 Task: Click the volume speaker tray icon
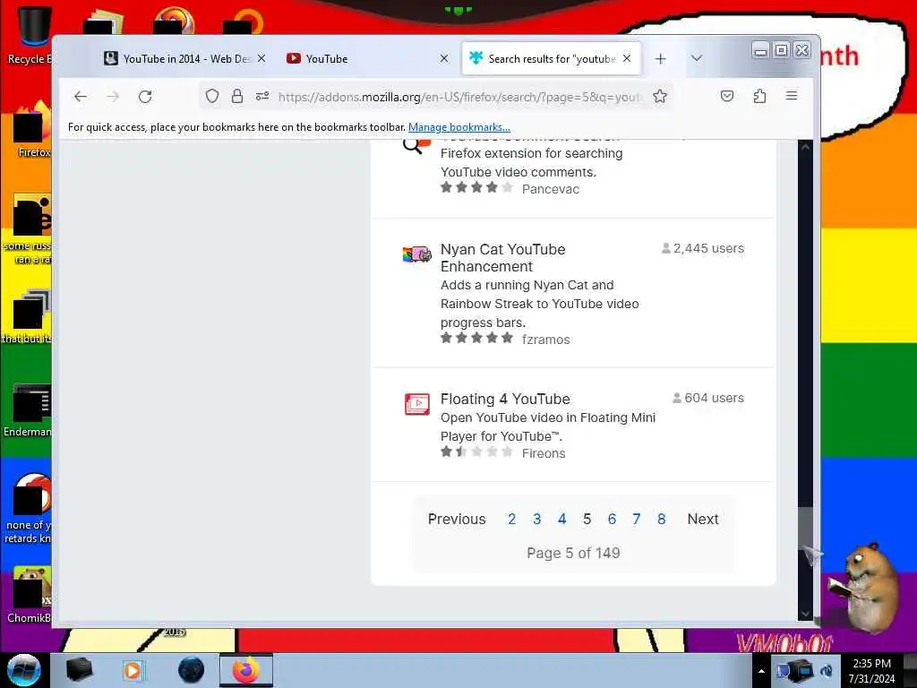827,671
